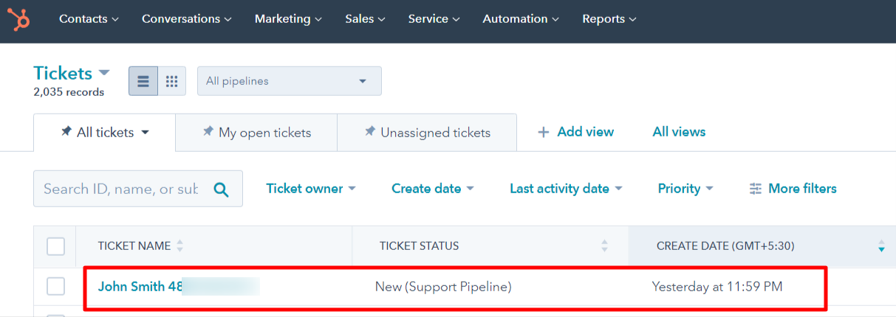Click the More filters sliders icon
Image resolution: width=896 pixels, height=317 pixels.
pyautogui.click(x=755, y=189)
